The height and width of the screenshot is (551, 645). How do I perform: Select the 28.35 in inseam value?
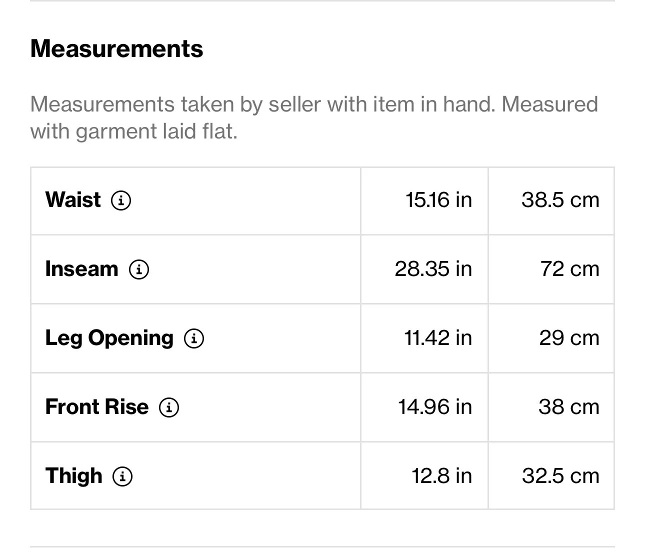click(x=433, y=269)
